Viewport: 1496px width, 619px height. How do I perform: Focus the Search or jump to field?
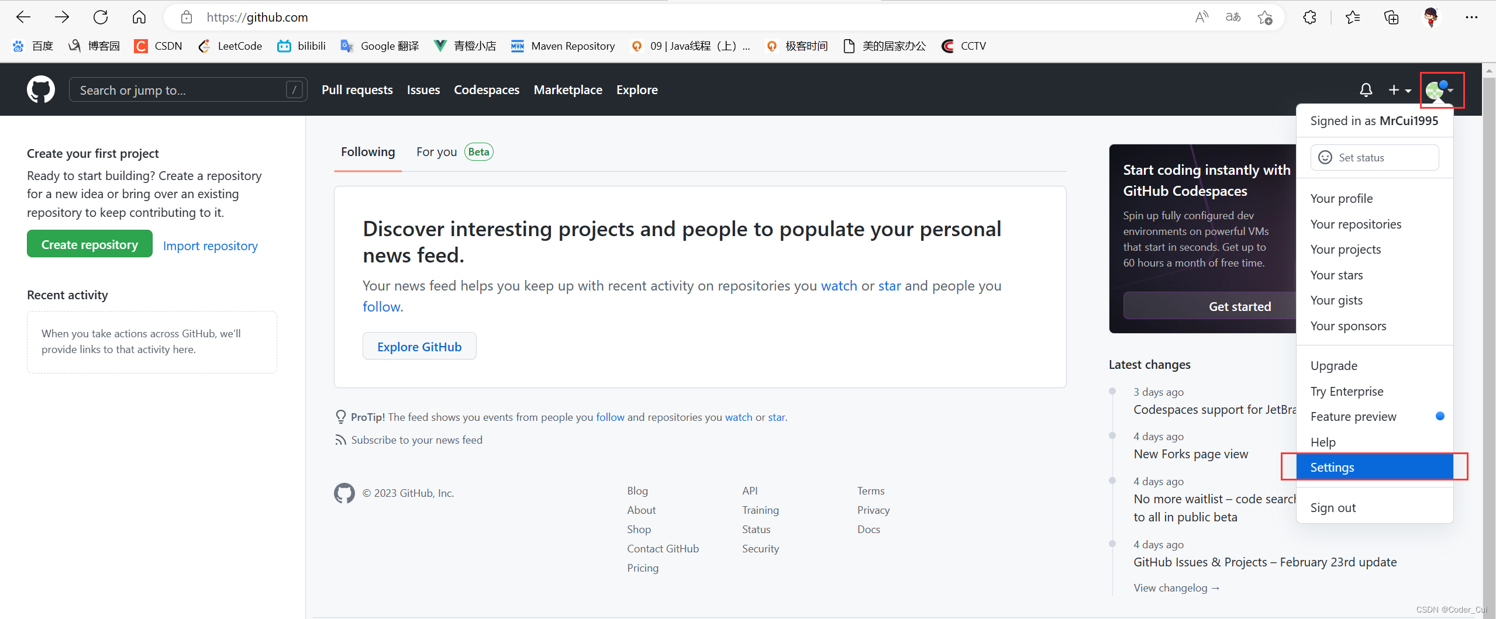click(x=188, y=90)
